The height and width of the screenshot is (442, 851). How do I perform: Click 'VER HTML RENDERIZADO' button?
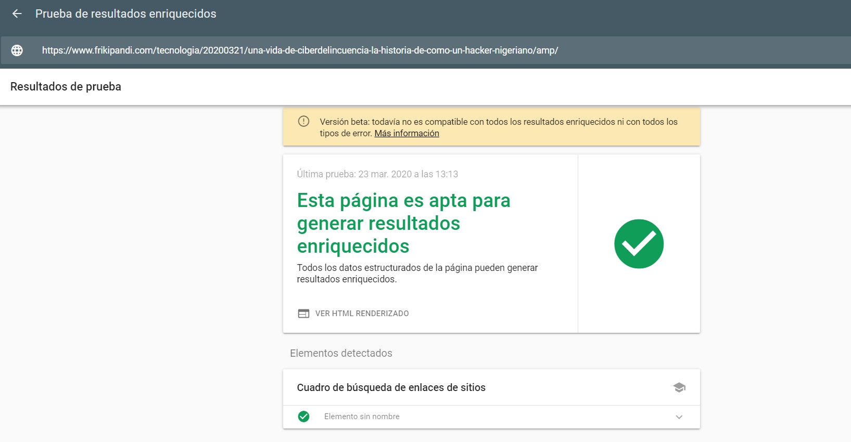click(362, 314)
